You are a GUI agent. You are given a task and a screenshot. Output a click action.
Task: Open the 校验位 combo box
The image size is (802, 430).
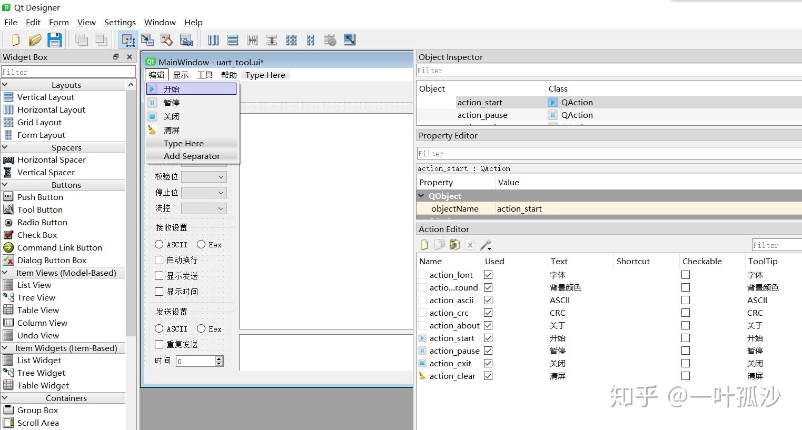(x=204, y=177)
